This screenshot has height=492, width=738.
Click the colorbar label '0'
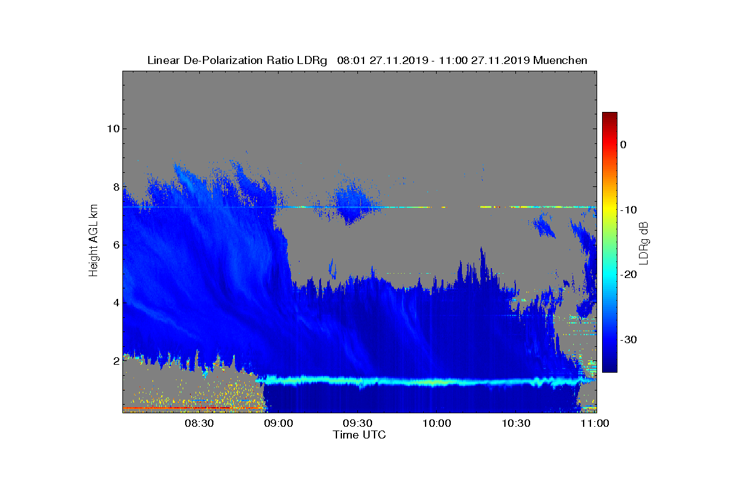click(x=624, y=145)
